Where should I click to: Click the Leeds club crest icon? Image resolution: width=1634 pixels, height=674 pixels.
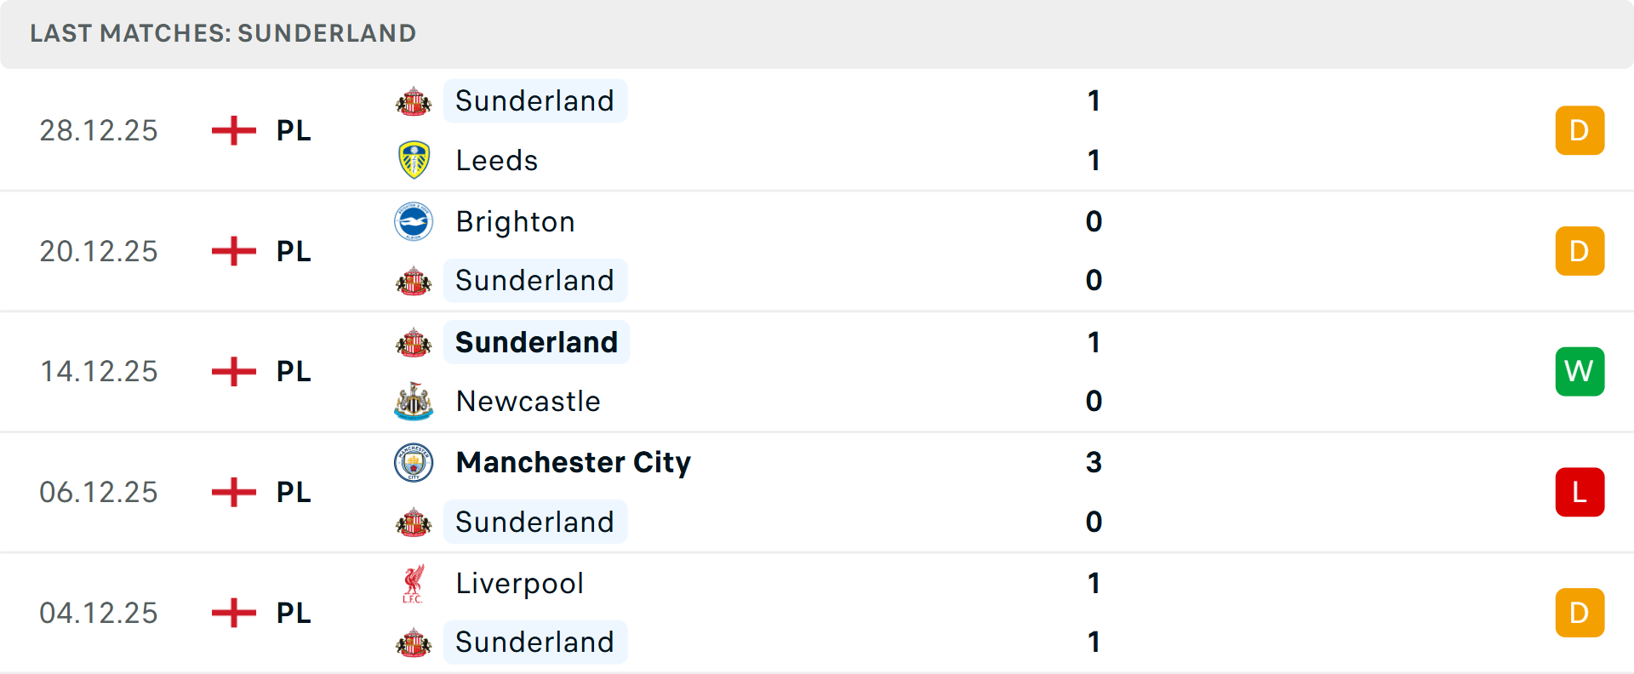pyautogui.click(x=414, y=160)
